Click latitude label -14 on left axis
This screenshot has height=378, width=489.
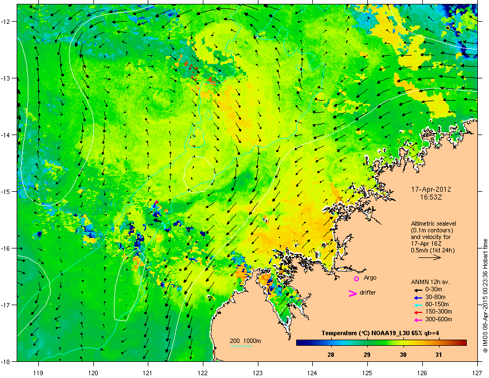coord(6,135)
